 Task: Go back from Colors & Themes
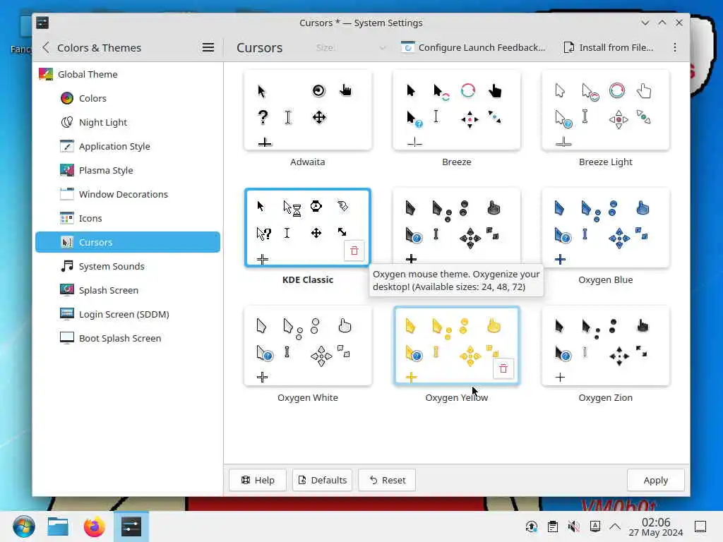point(46,47)
